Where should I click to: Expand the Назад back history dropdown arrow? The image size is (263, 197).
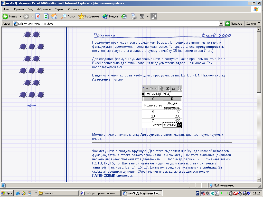pyautogui.click(x=20, y=16)
